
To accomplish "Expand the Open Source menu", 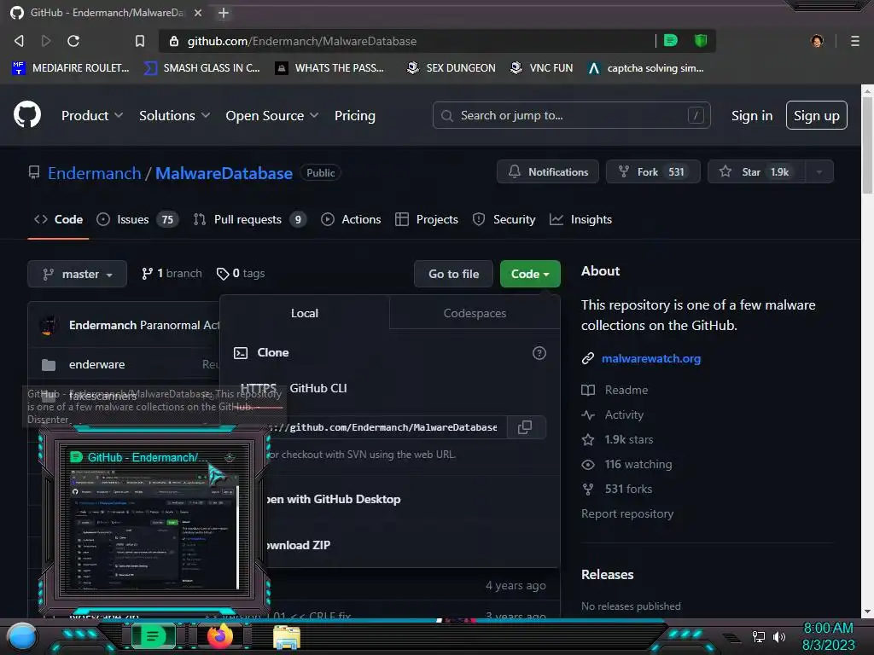I will pyautogui.click(x=272, y=115).
